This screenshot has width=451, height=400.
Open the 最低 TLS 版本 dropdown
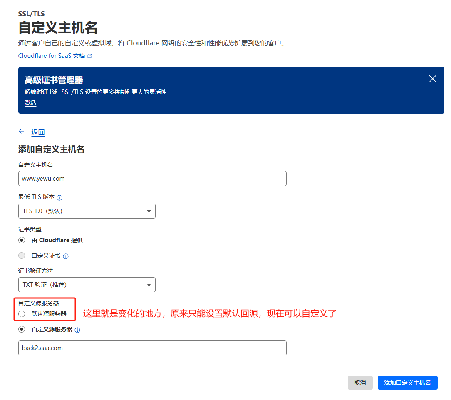click(87, 211)
